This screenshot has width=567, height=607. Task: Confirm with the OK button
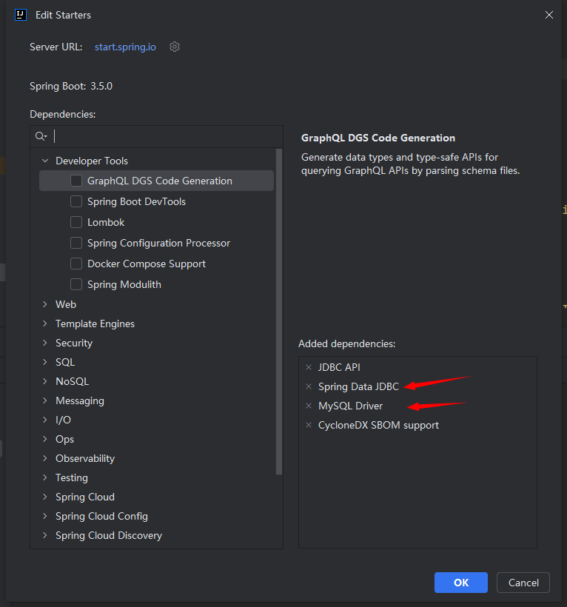point(461,583)
